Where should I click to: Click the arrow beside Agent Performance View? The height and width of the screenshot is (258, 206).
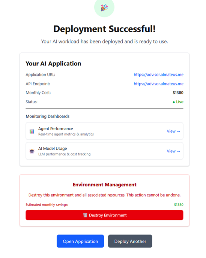pyautogui.click(x=178, y=131)
